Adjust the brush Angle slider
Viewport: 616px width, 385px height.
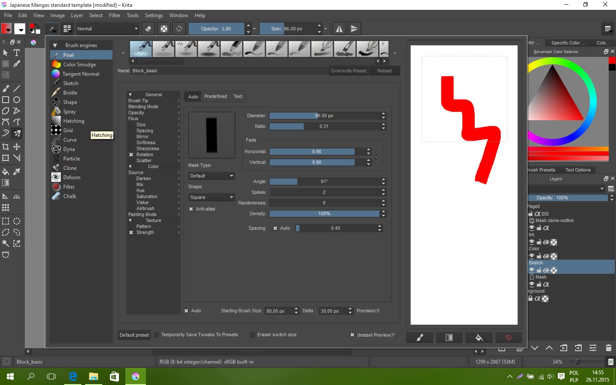tap(324, 181)
